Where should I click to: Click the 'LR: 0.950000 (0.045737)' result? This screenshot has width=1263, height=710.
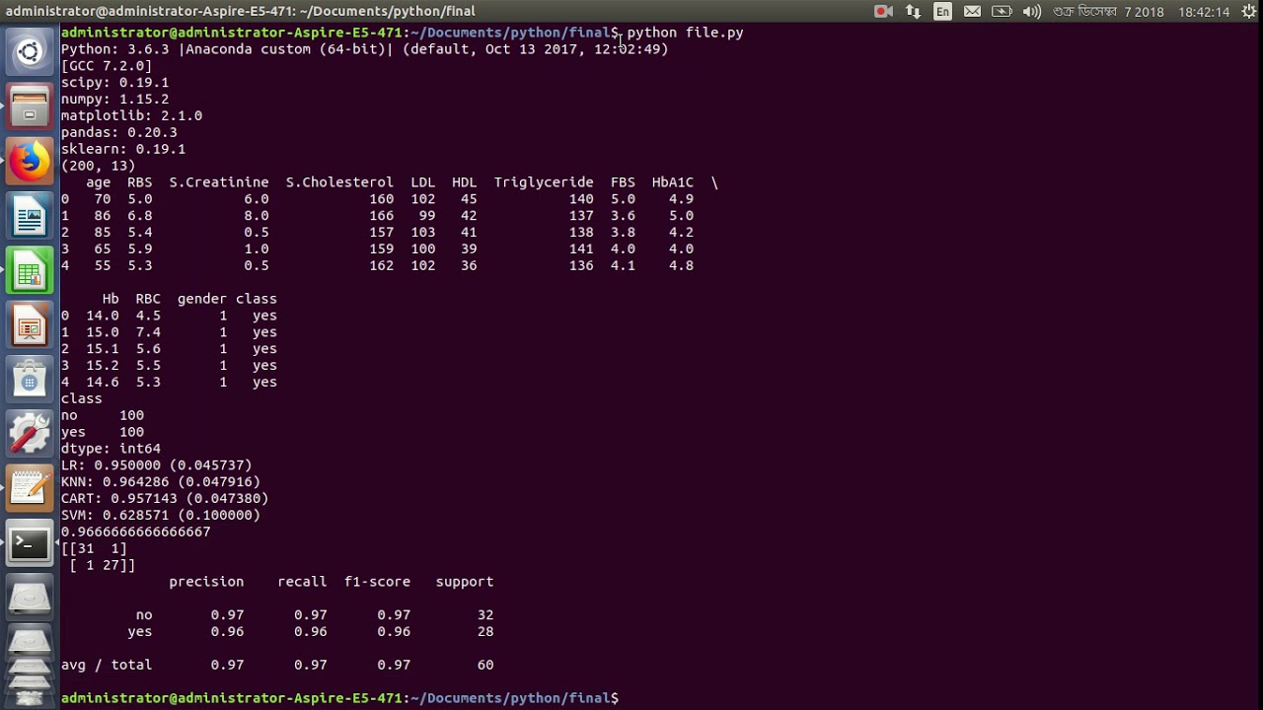[157, 465]
